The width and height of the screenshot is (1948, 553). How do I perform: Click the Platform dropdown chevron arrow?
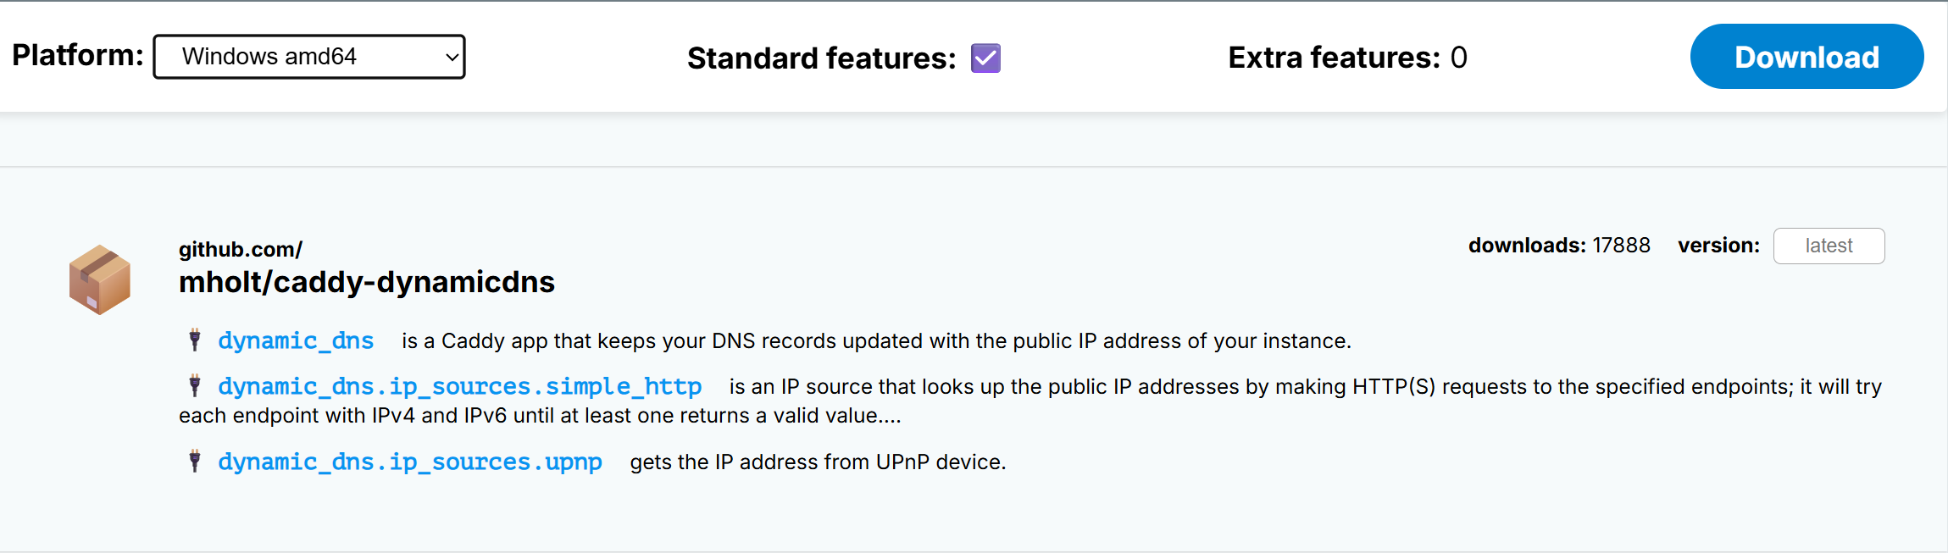coord(452,58)
